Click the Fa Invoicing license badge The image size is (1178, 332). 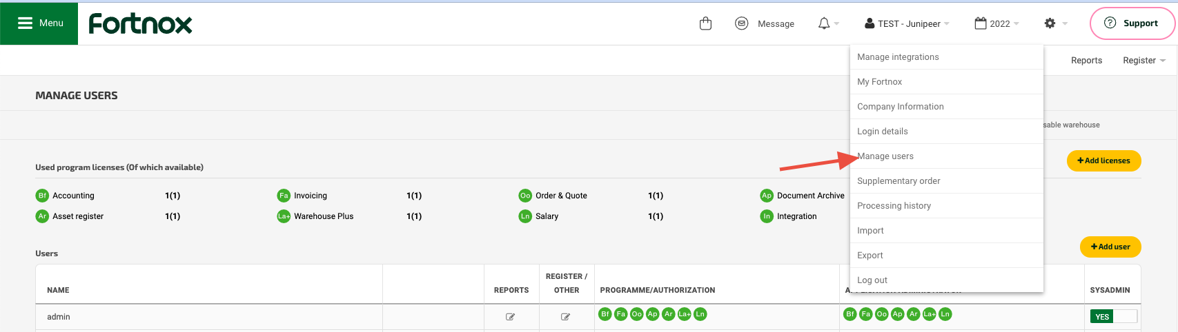click(284, 196)
